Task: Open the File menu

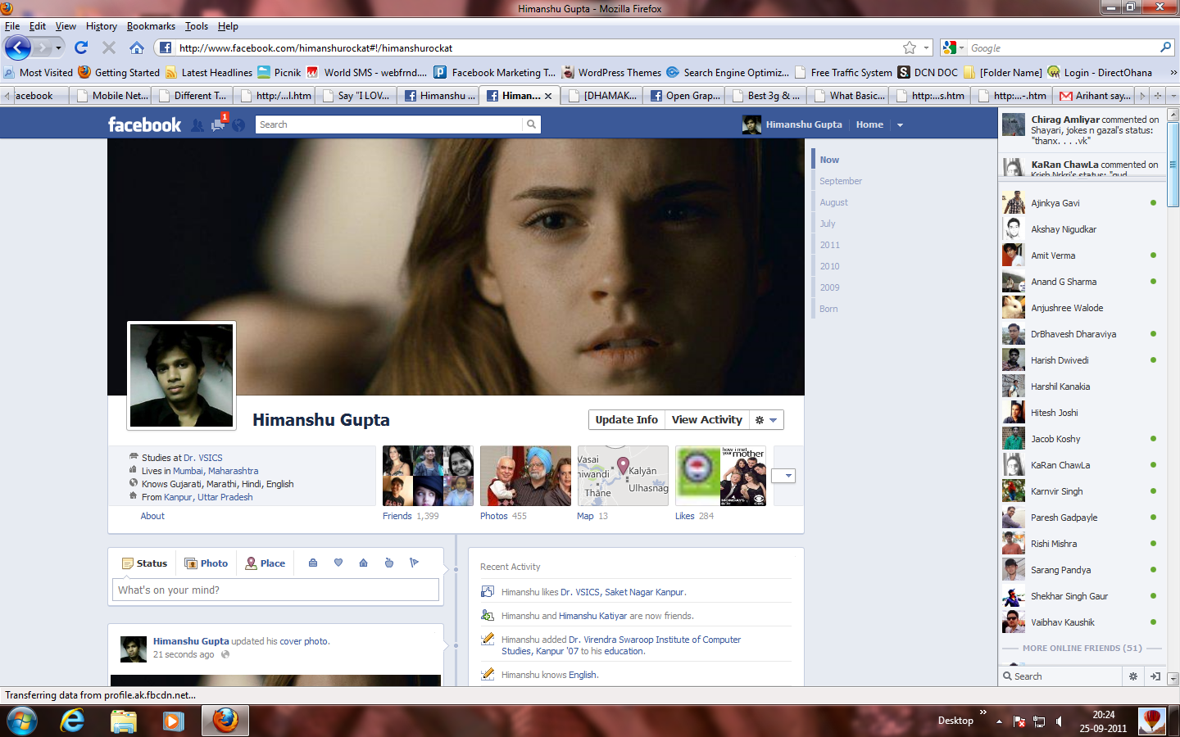Action: (12, 26)
